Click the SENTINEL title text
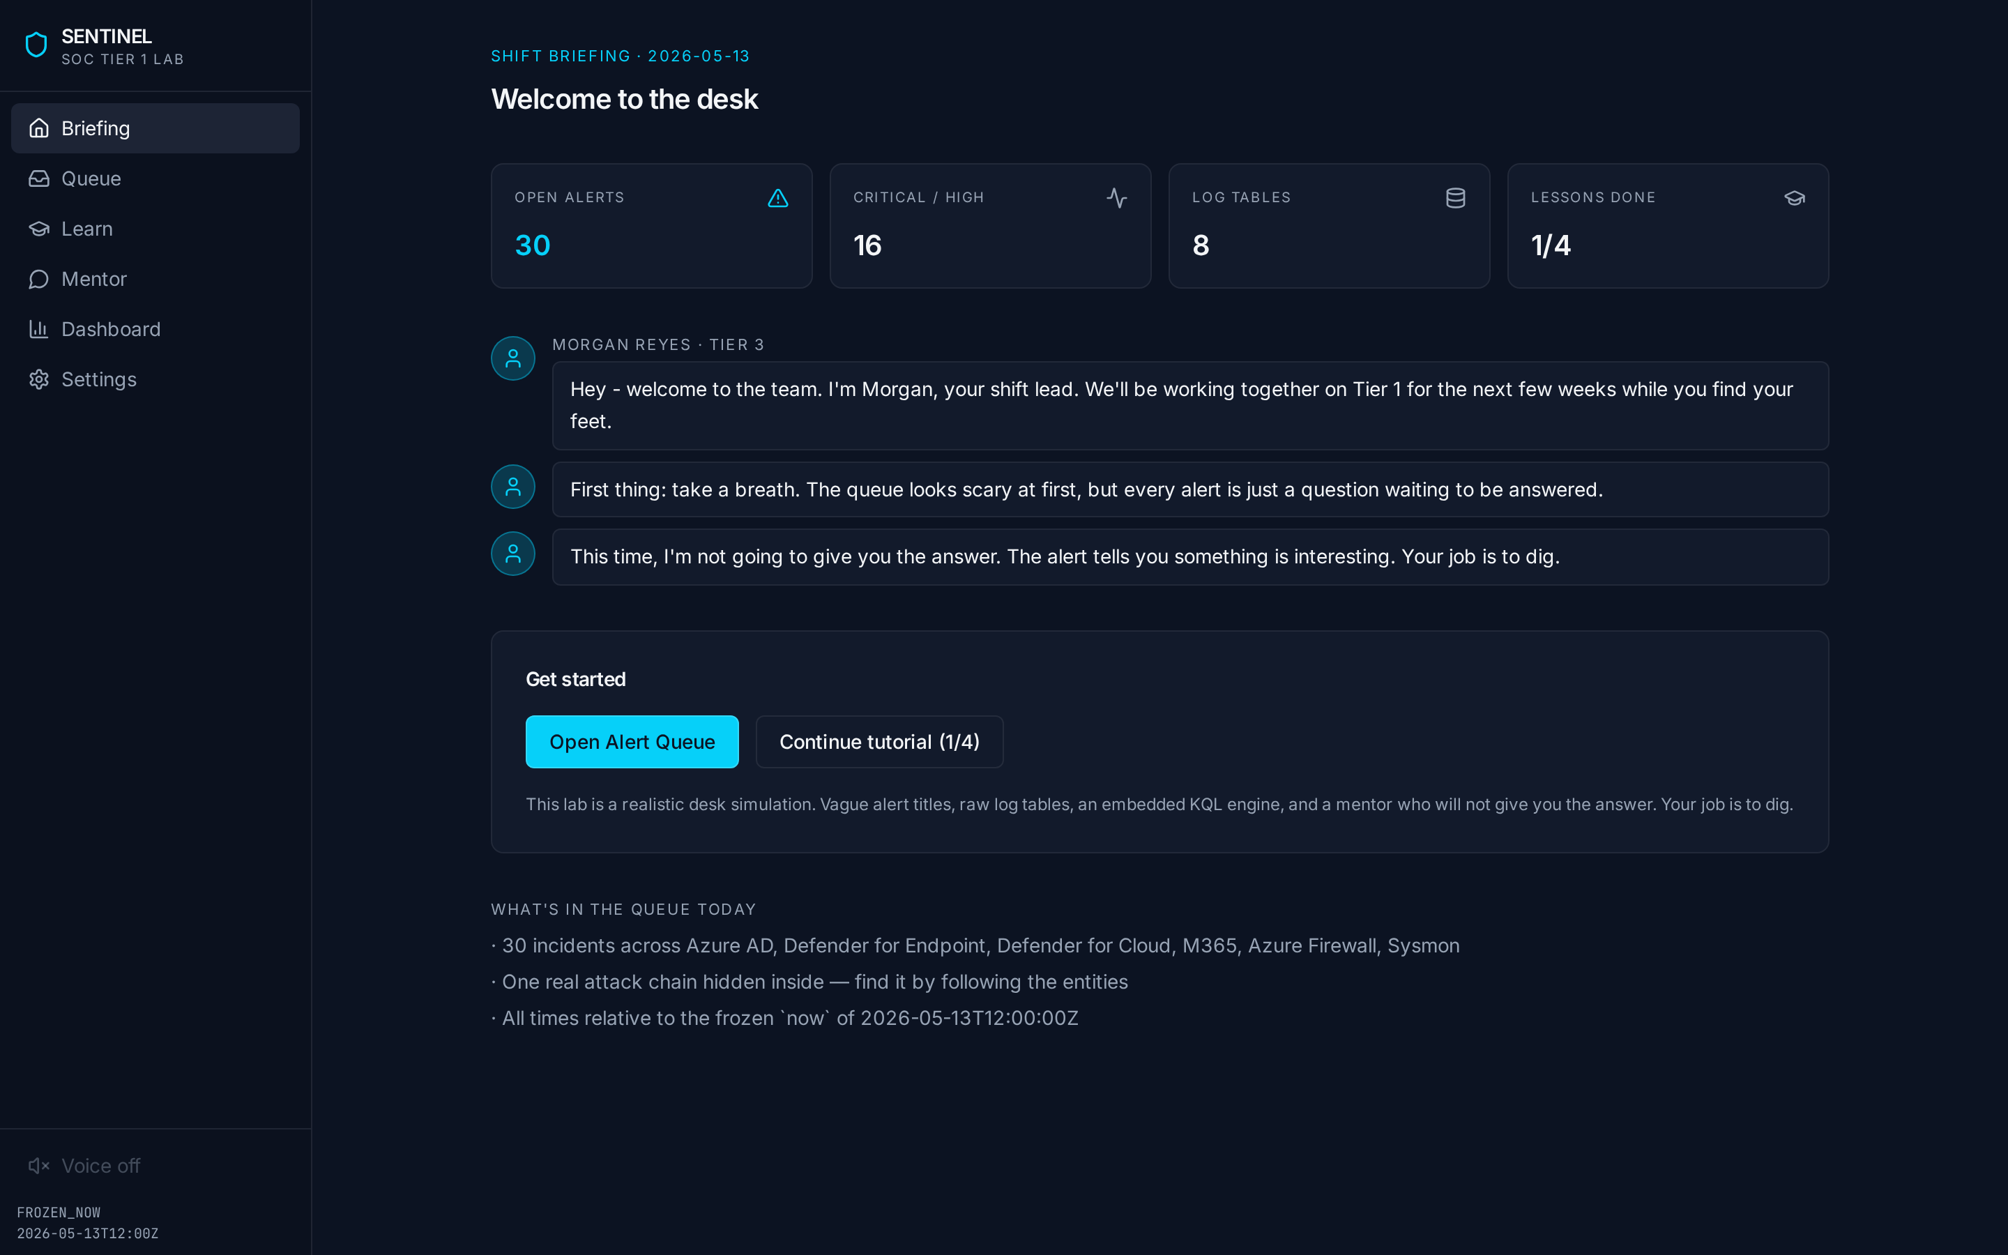The width and height of the screenshot is (2008, 1255). click(x=106, y=36)
